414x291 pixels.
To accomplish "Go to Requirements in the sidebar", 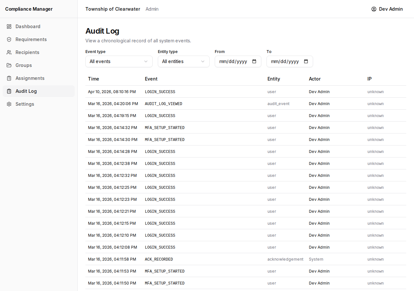I will (x=38, y=39).
